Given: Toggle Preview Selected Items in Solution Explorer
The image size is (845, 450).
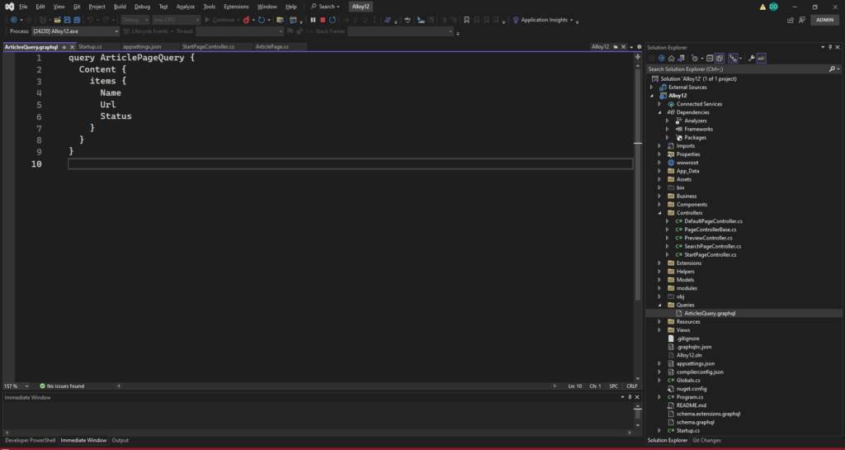Looking at the screenshot, I should [x=761, y=59].
